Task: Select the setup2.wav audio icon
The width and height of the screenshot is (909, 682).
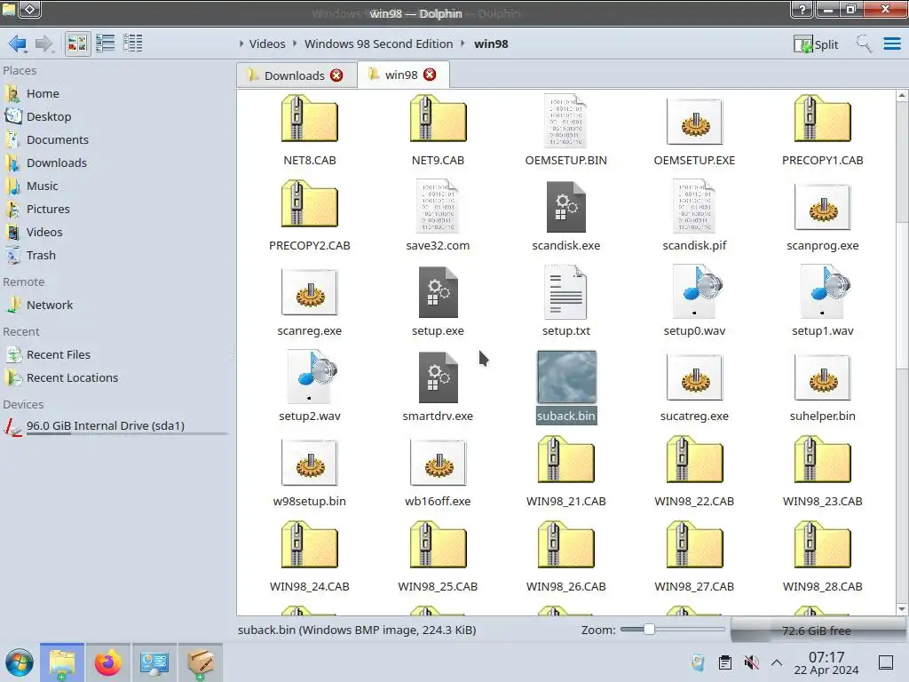Action: pos(310,377)
